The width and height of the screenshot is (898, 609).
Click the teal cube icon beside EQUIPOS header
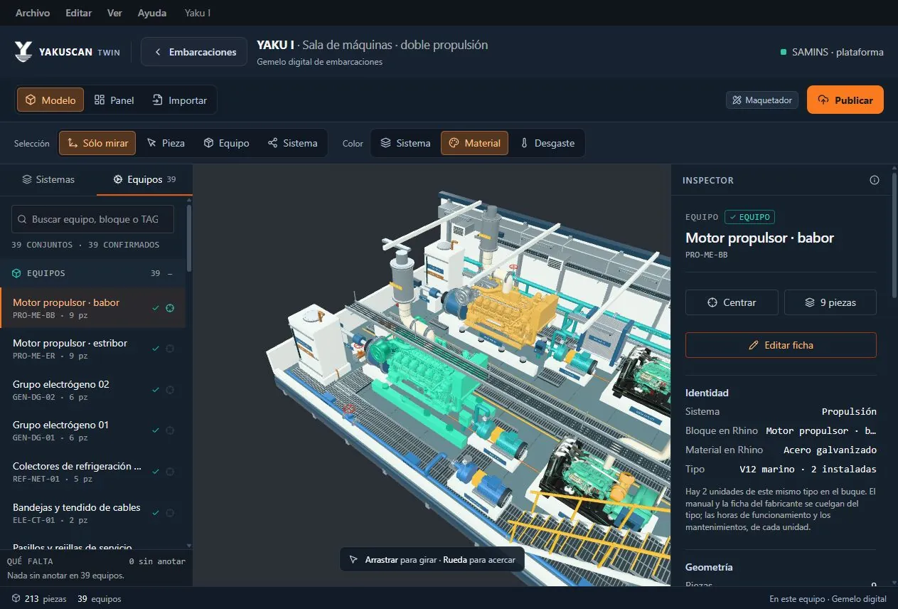(16, 273)
